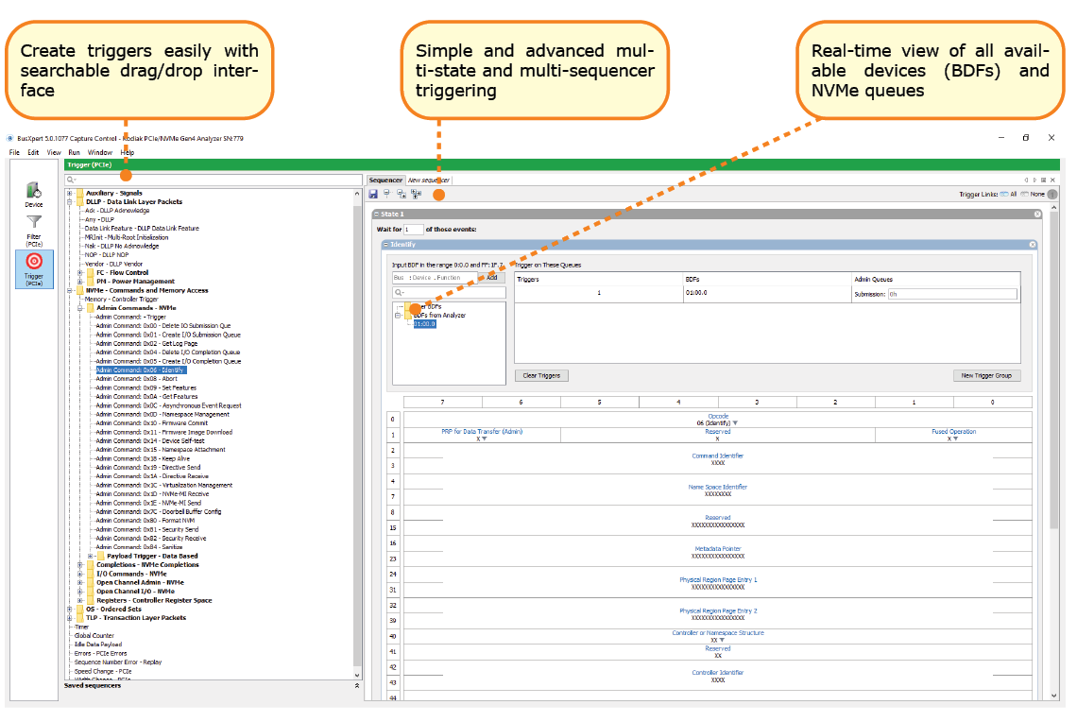Click the add-state icon with the plus sign
1077x722 pixels.
click(402, 195)
